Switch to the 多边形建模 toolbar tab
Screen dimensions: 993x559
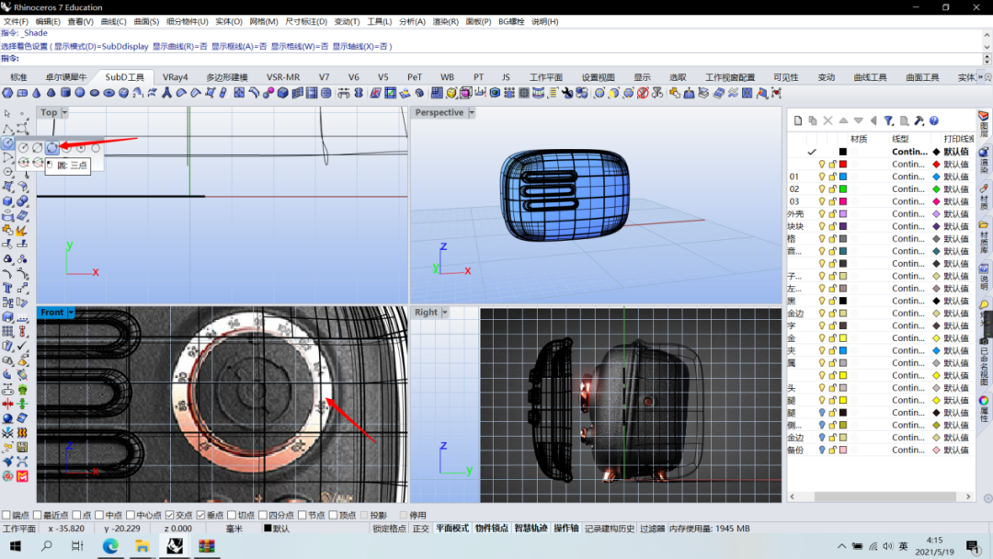tap(227, 77)
